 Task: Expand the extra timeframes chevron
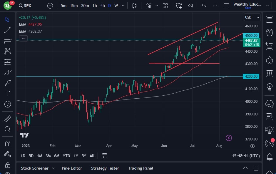(x=123, y=5)
